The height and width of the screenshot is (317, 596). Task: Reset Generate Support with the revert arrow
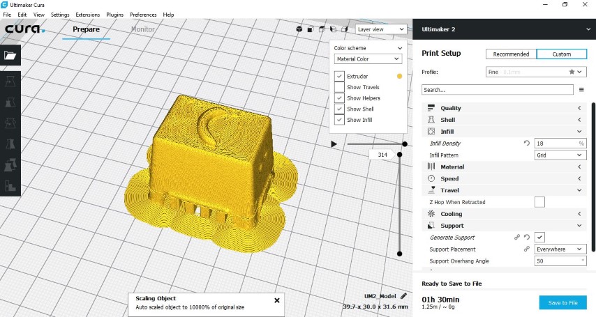click(x=527, y=238)
